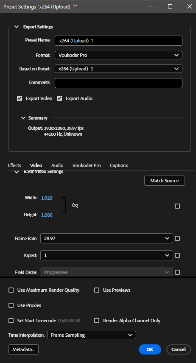This screenshot has height=363, width=196.
Task: Click the Match Source button
Action: click(x=165, y=181)
